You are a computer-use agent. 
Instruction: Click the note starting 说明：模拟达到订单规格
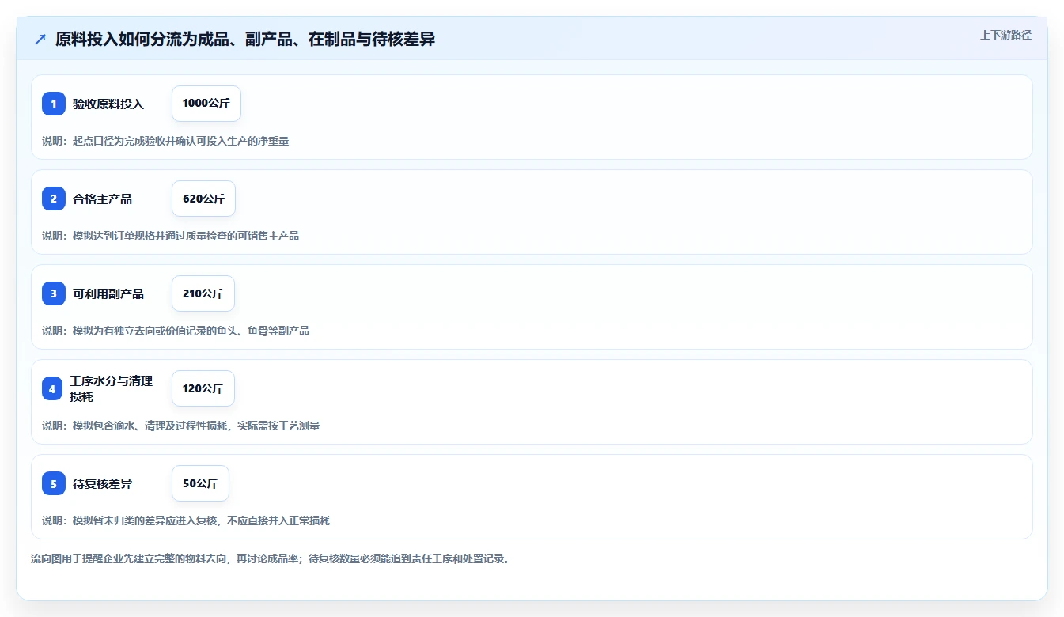pyautogui.click(x=170, y=236)
